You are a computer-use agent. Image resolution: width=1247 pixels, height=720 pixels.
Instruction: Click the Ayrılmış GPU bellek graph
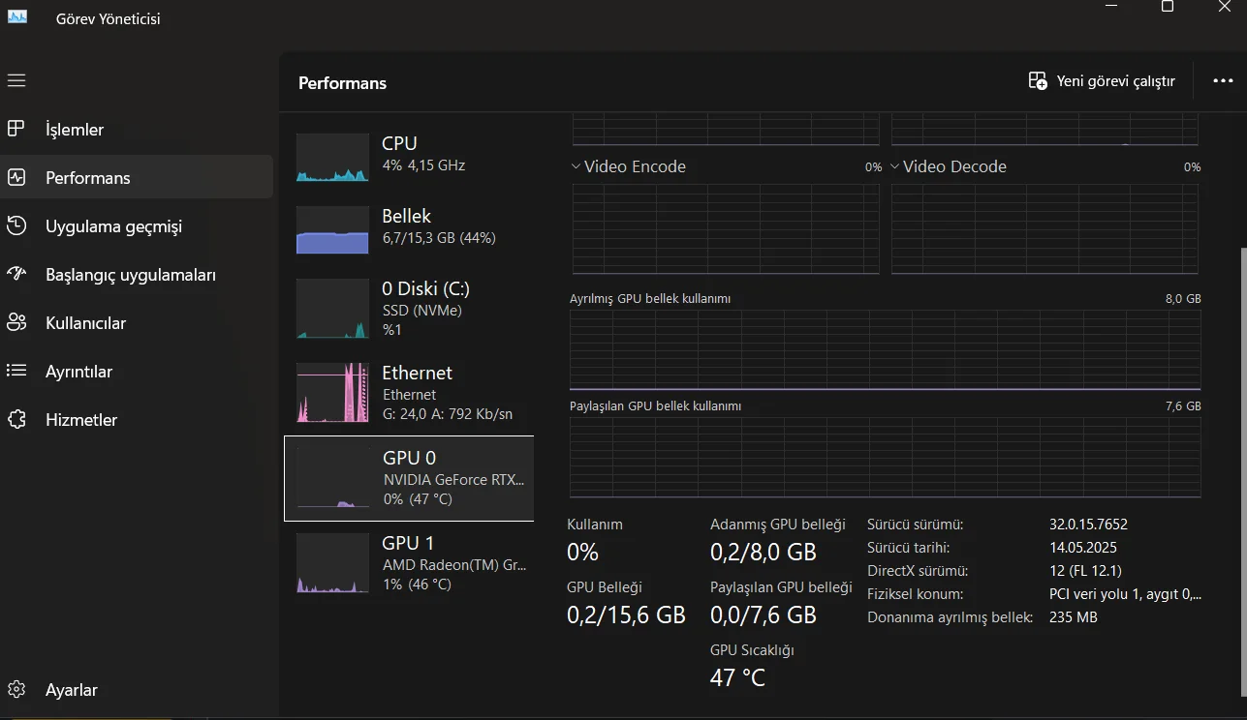click(885, 348)
